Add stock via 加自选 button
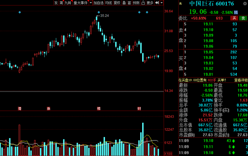 click(98, 3)
